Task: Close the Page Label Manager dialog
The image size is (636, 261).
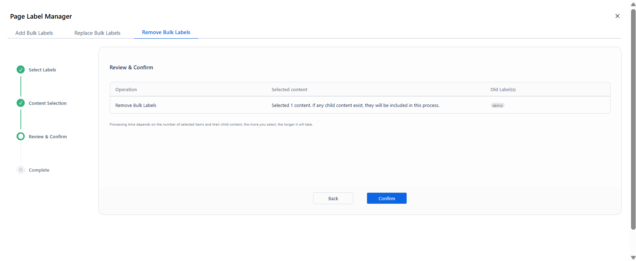Action: tap(617, 16)
